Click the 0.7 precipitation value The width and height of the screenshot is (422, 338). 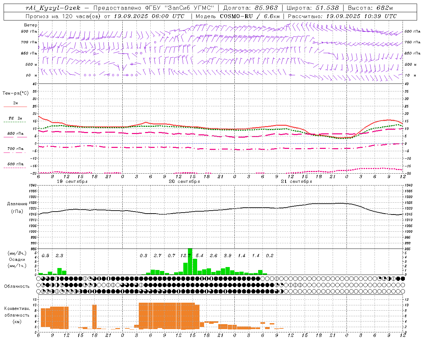point(171,256)
